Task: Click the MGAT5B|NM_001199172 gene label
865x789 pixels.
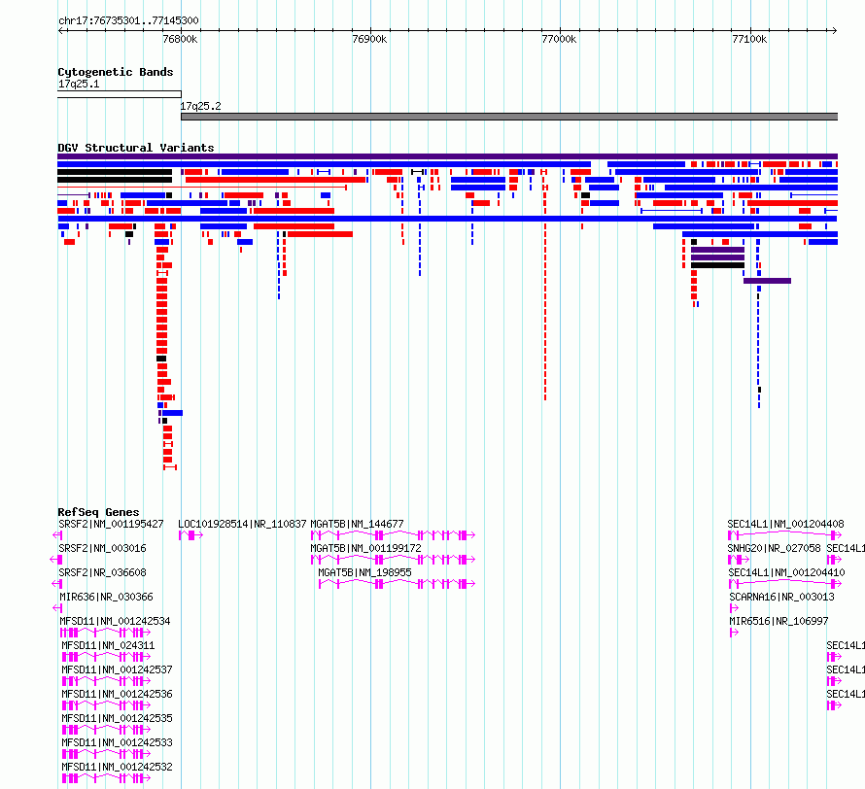Action: [365, 548]
